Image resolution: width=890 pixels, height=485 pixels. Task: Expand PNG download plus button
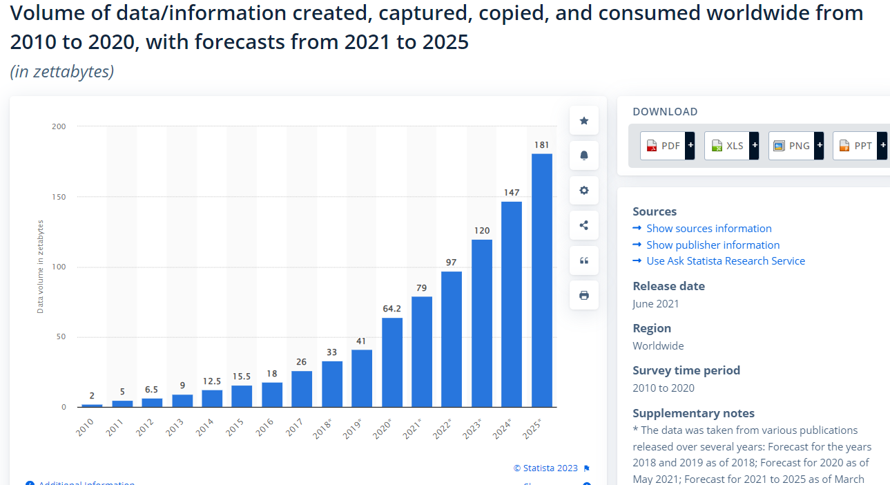pos(819,146)
